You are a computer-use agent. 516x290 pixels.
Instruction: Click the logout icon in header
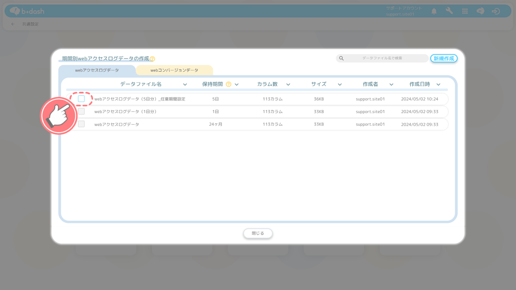pos(496,11)
